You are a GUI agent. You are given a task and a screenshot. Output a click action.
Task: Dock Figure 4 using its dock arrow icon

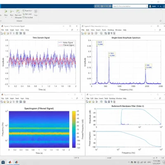point(160,98)
